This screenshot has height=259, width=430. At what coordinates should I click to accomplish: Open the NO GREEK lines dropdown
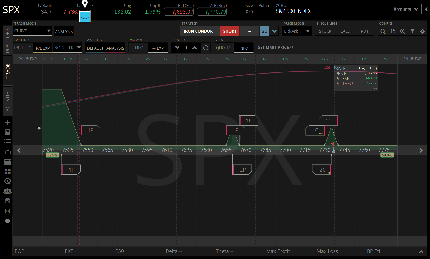pos(67,48)
